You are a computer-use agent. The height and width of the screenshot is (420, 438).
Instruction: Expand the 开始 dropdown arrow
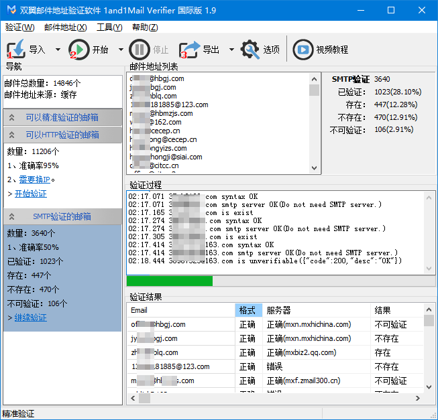[121, 50]
